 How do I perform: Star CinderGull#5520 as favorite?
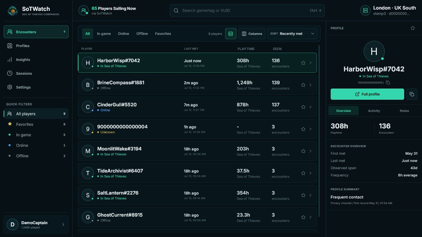click(x=303, y=107)
